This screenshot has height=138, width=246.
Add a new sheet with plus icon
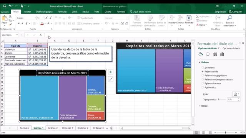click(111, 128)
